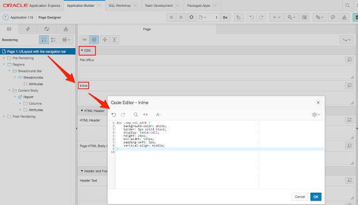Image resolution: width=358 pixels, height=205 pixels.
Task: Navigate to next page with double right chevron
Action: tap(181, 17)
